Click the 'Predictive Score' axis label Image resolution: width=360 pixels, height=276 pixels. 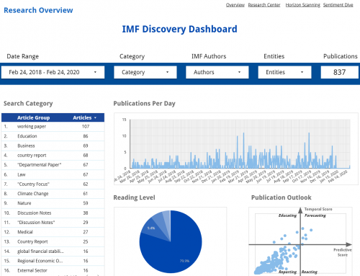click(343, 252)
